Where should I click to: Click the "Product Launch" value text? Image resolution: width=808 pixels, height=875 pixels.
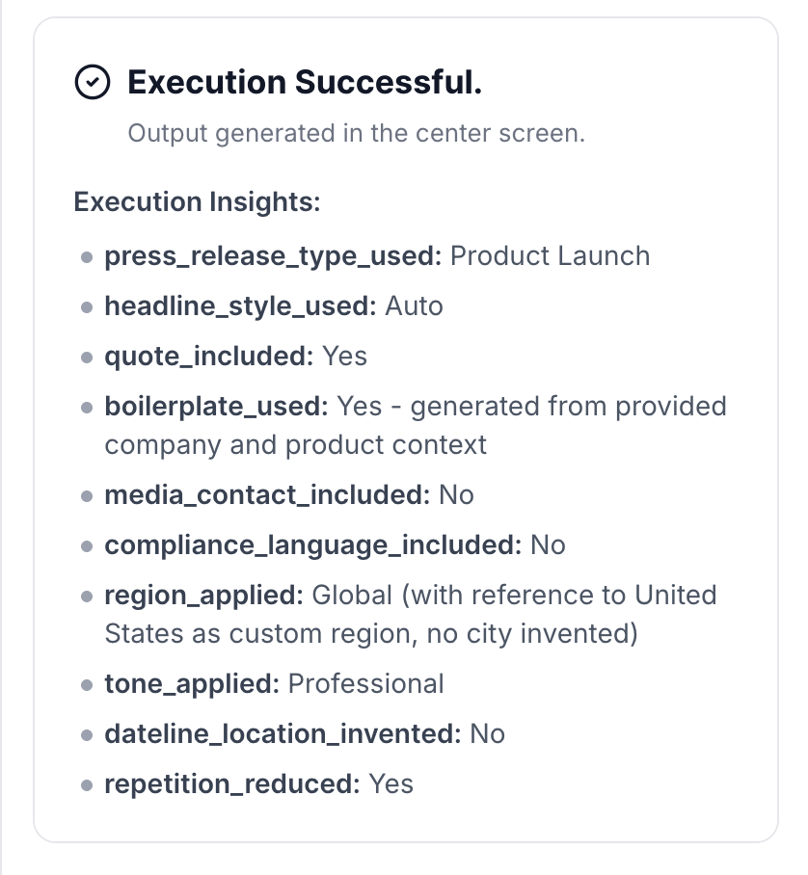pos(550,256)
